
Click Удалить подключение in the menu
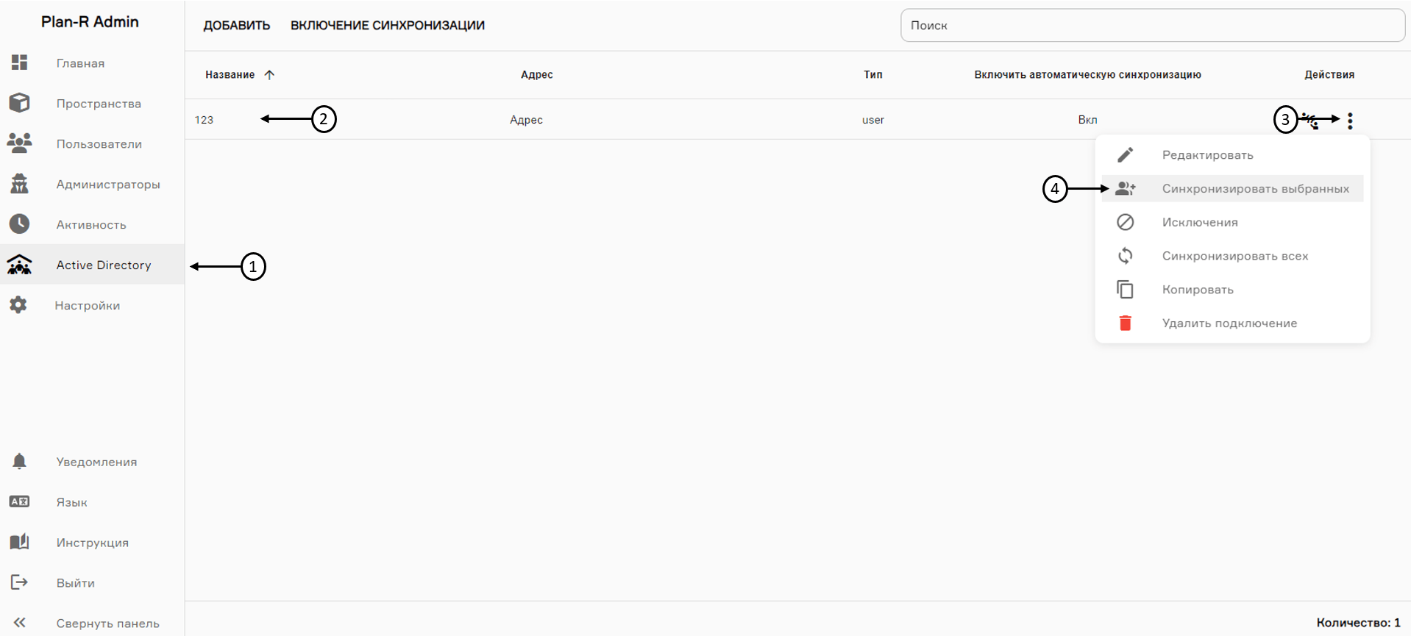[x=1229, y=324]
